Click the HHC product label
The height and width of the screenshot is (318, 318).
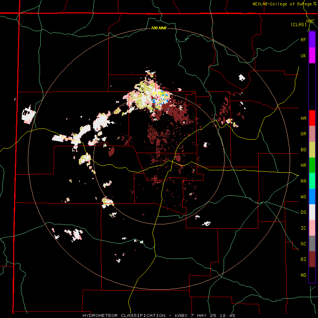(311, 21)
